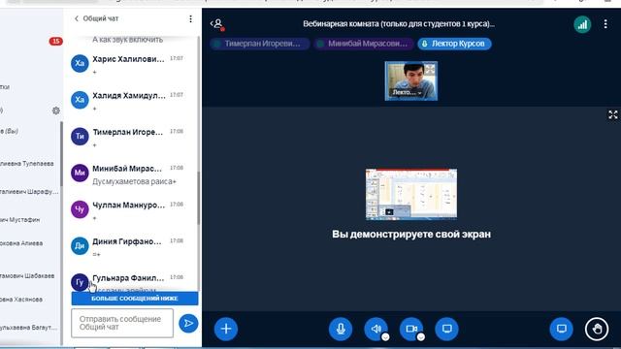Open chat options three-dot menu
The width and height of the screenshot is (621, 349).
[190, 18]
